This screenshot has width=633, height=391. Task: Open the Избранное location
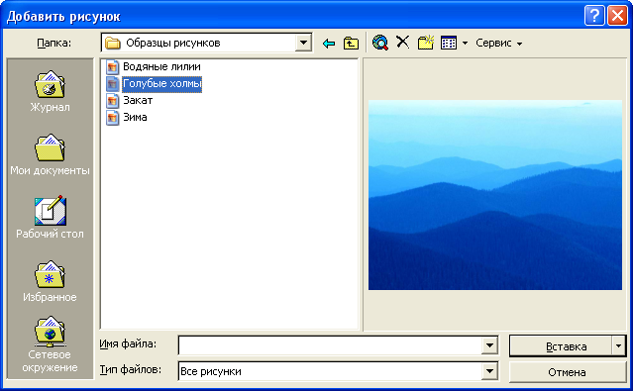pyautogui.click(x=51, y=282)
